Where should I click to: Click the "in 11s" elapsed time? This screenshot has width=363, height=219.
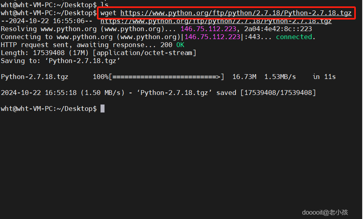pos(324,77)
